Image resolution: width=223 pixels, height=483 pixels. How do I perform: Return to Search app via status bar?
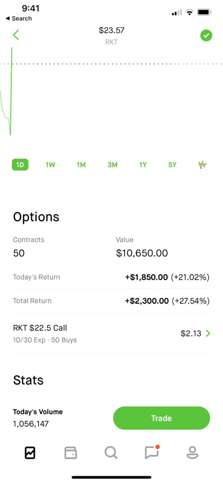click(19, 18)
